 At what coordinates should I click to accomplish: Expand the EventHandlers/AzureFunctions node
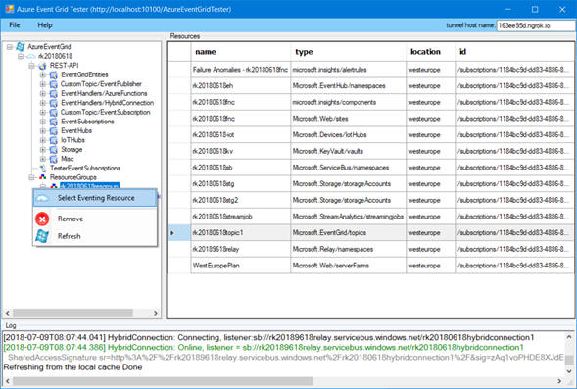pyautogui.click(x=43, y=93)
